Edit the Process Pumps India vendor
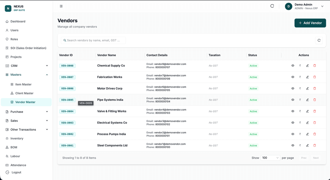The image size is (330, 180). click(x=307, y=134)
